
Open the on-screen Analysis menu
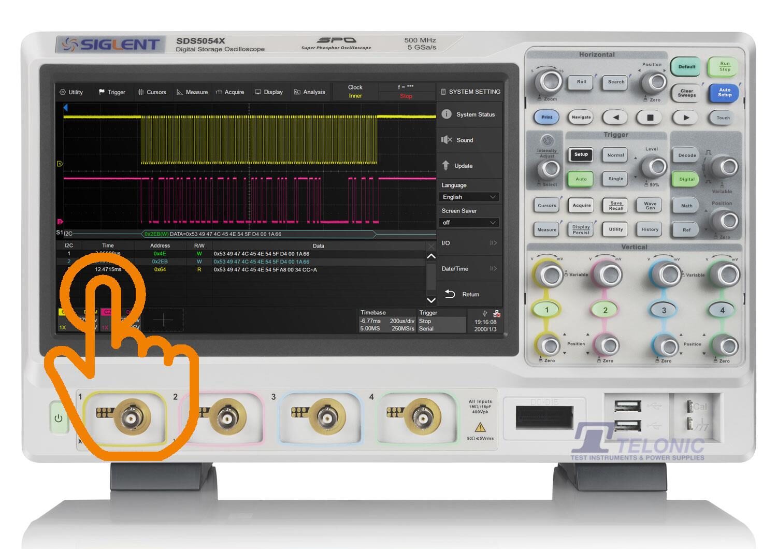(x=309, y=92)
